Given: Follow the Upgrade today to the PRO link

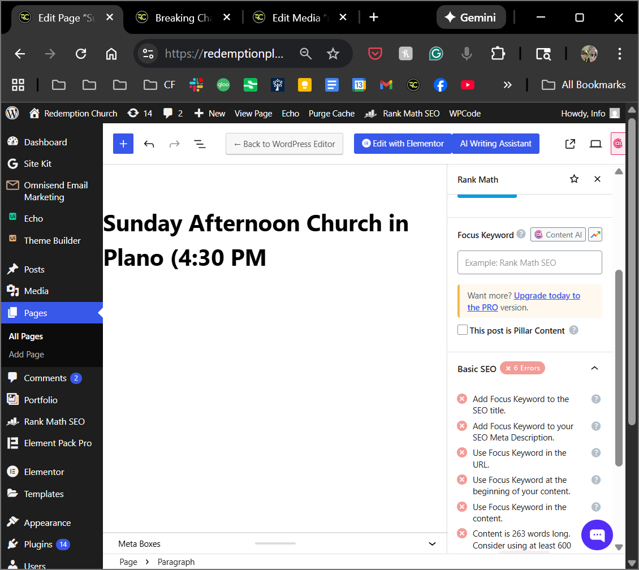Looking at the screenshot, I should point(547,296).
